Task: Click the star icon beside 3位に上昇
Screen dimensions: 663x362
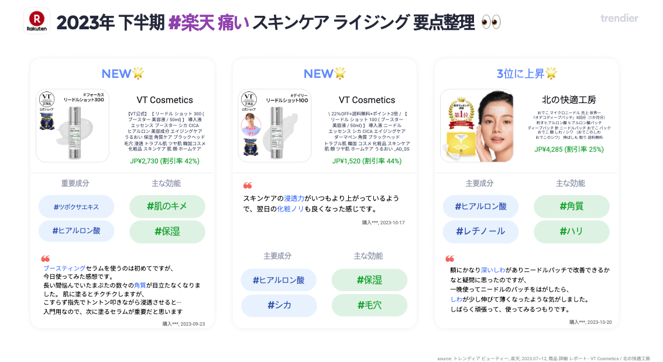Action: point(551,73)
